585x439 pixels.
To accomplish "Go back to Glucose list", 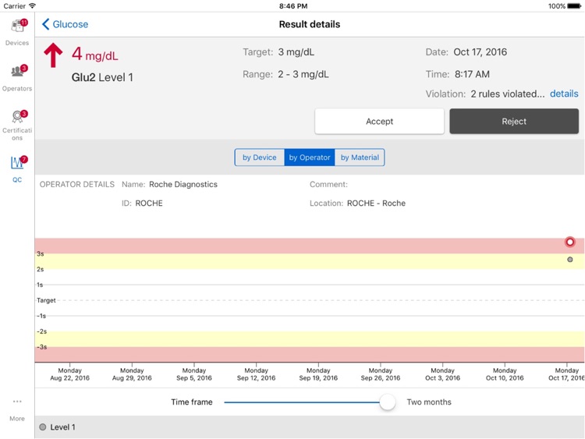I will pos(66,24).
